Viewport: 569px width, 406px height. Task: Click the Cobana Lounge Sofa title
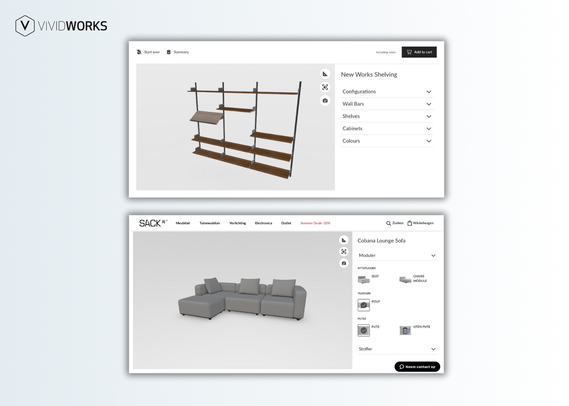coord(382,241)
